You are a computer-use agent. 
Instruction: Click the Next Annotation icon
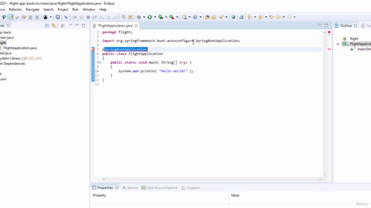[249, 17]
